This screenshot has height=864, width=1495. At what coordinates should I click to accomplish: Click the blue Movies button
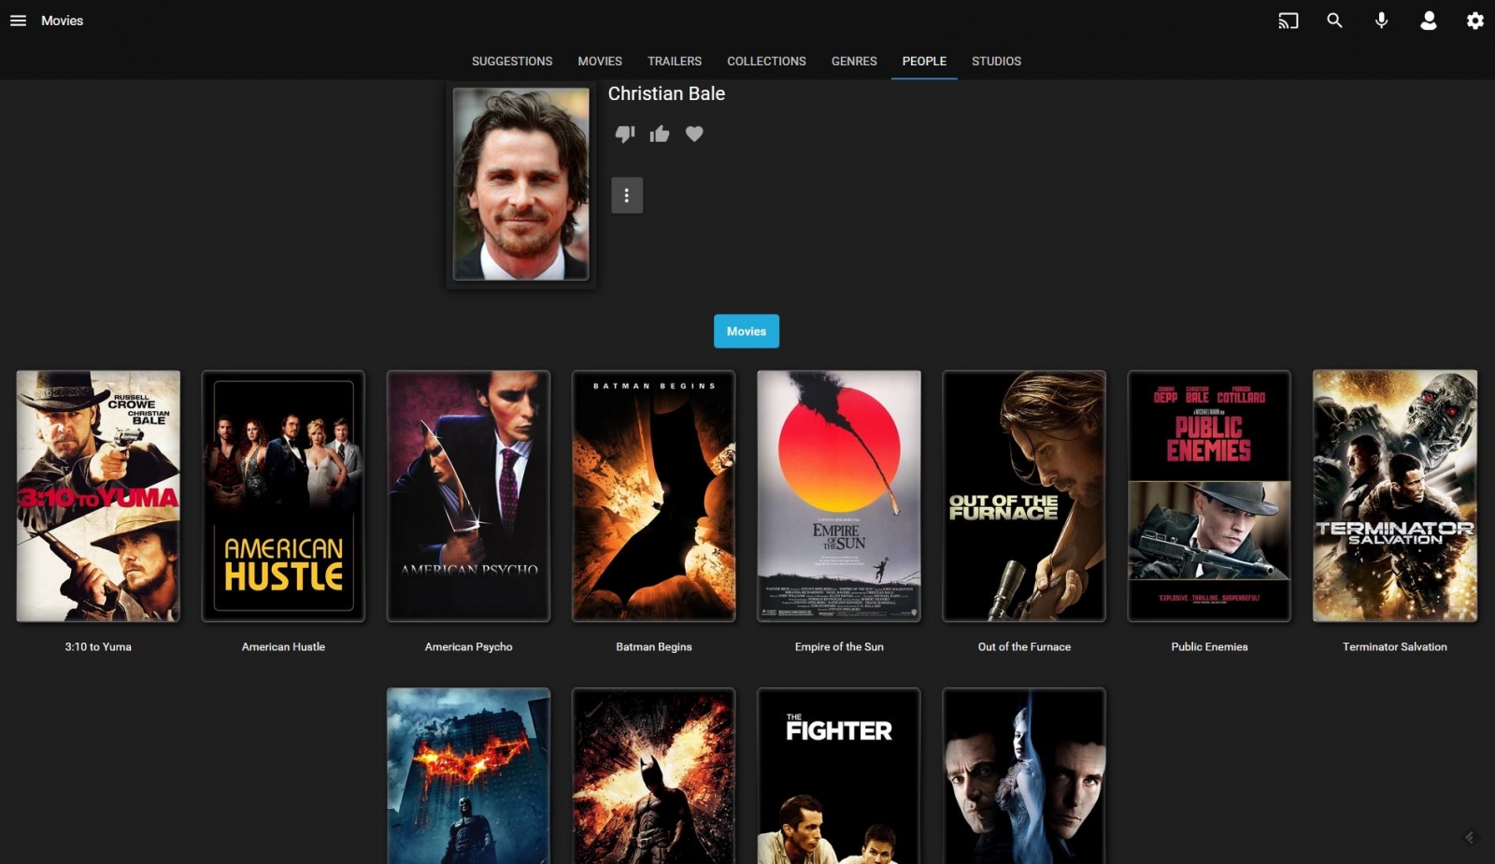[747, 332]
